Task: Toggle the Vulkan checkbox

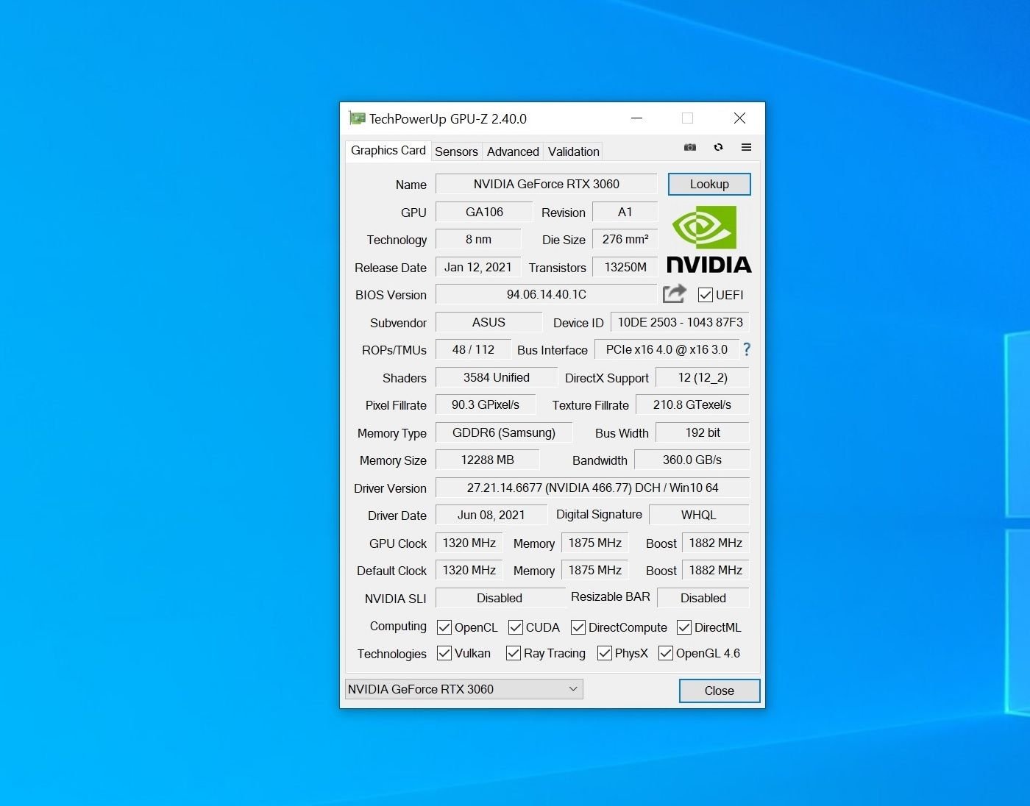Action: pyautogui.click(x=444, y=653)
